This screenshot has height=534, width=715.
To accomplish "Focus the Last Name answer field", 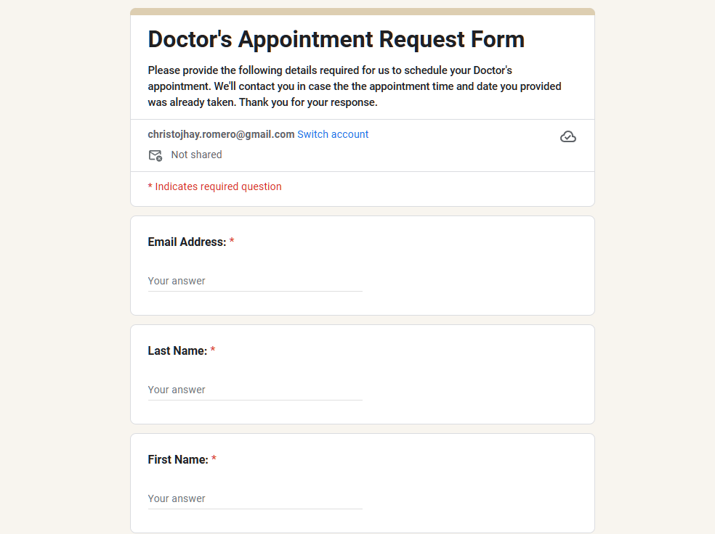I will [x=254, y=390].
